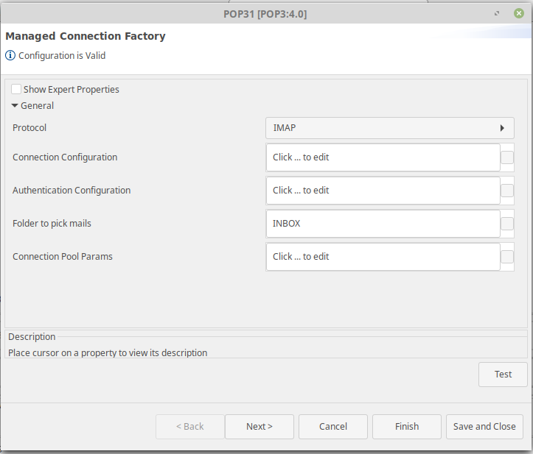Click the Connection Configuration text field
The image size is (533, 454).
click(x=383, y=157)
